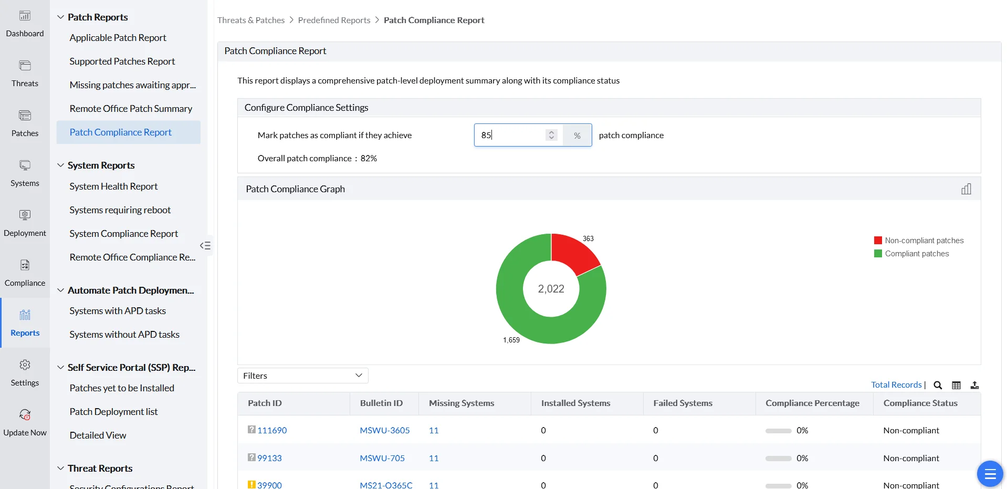Open Remote Office Patch Summary
The width and height of the screenshot is (1007, 489).
click(131, 109)
